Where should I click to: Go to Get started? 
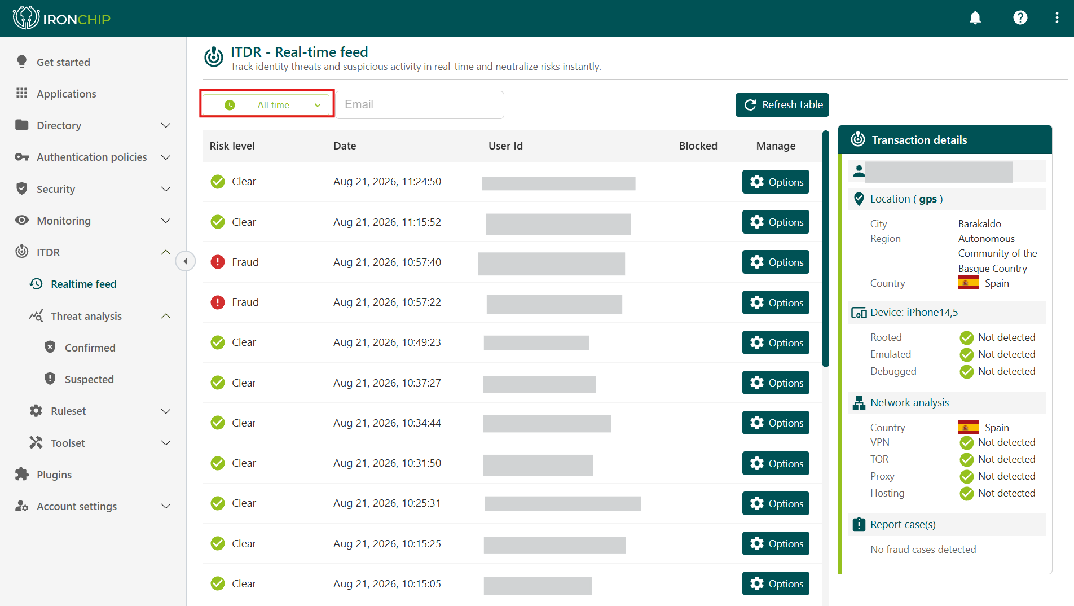[x=63, y=62]
